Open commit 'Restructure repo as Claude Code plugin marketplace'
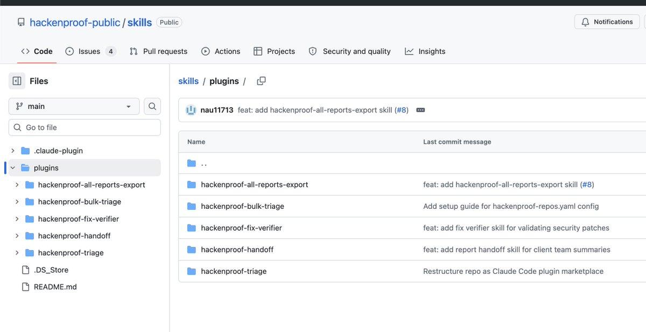 click(x=513, y=271)
